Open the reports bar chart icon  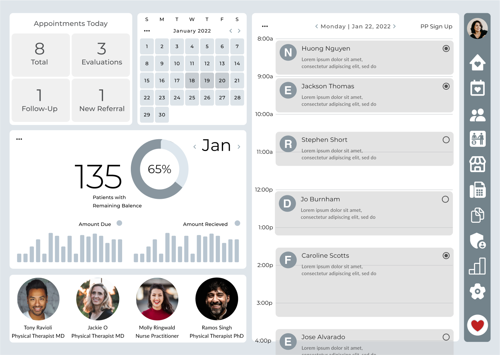pyautogui.click(x=477, y=266)
